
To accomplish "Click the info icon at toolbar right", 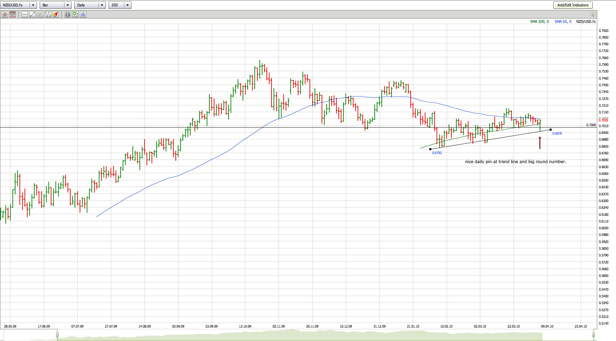I will pos(593,14).
